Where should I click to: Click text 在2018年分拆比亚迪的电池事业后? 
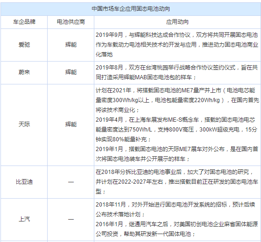(175, 172)
